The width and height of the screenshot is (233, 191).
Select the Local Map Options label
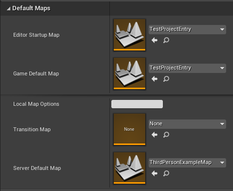coord(36,104)
